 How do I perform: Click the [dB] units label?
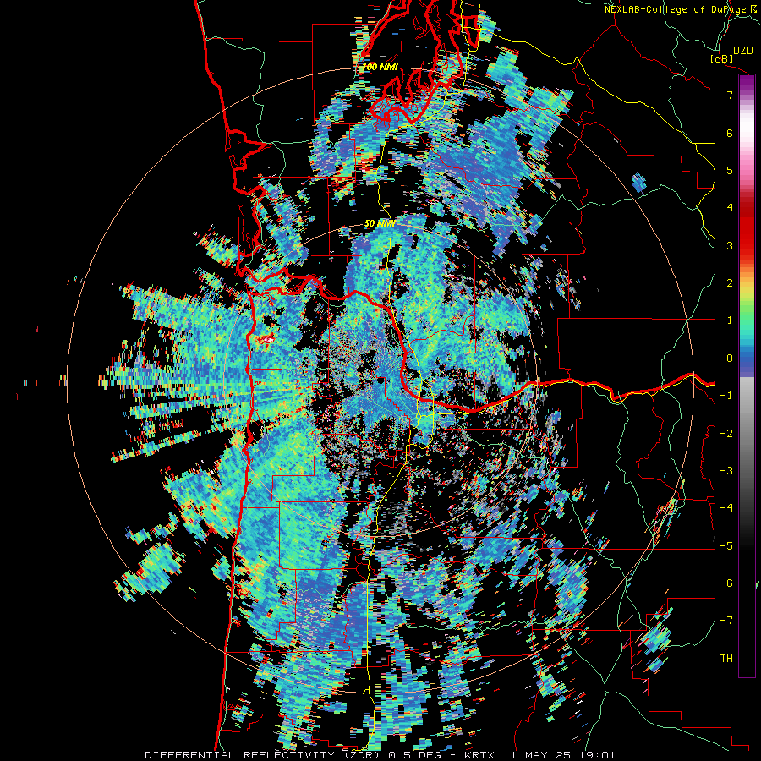point(722,58)
